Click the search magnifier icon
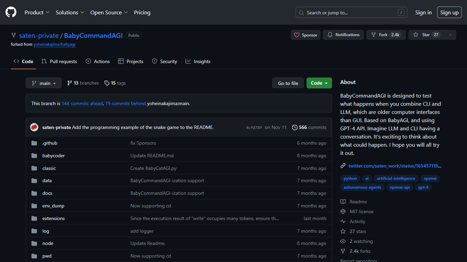 301,13
